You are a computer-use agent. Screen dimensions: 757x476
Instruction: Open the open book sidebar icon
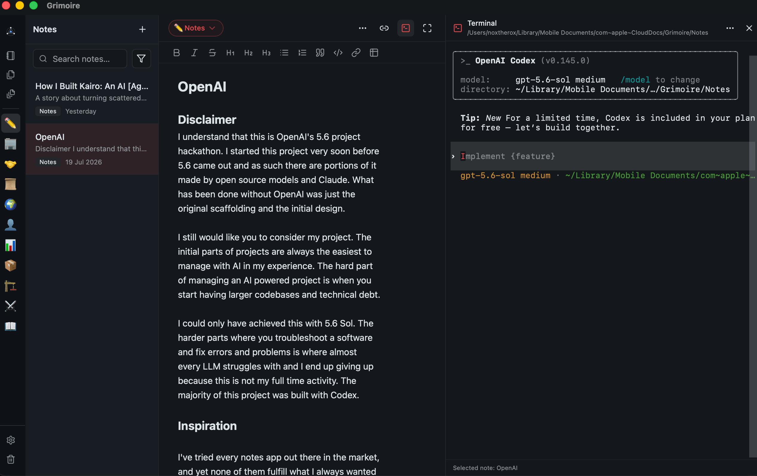(x=11, y=326)
